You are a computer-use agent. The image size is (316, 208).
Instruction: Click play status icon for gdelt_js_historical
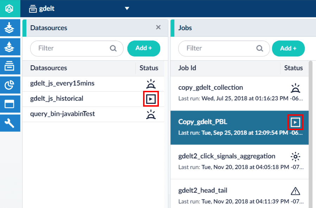coord(151,99)
